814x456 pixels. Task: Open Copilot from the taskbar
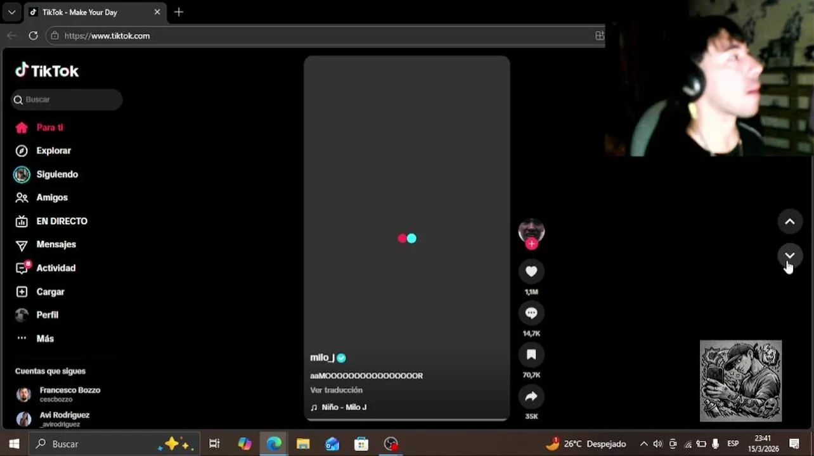[245, 444]
